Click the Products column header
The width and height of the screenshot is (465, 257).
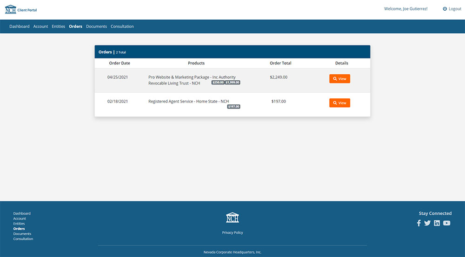pos(196,63)
